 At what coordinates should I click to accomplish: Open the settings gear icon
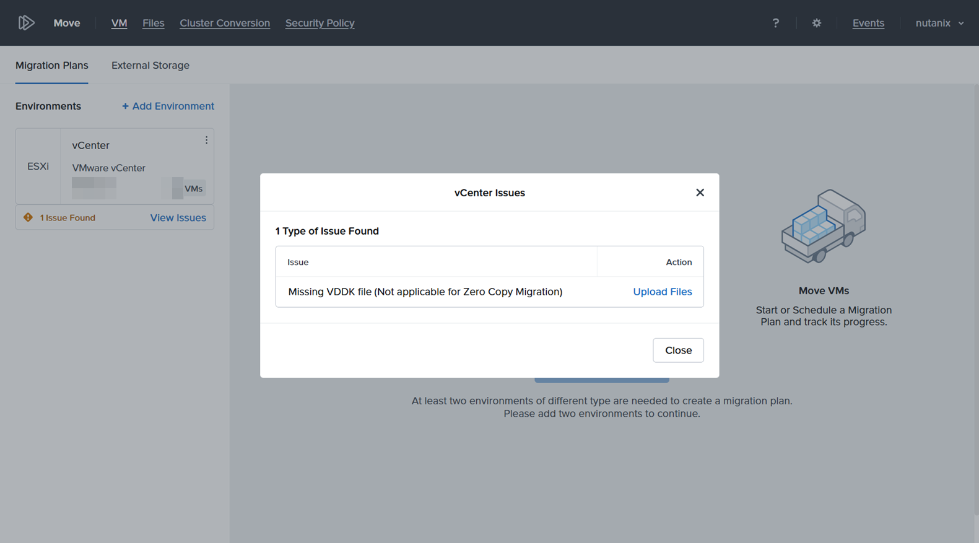(x=816, y=23)
